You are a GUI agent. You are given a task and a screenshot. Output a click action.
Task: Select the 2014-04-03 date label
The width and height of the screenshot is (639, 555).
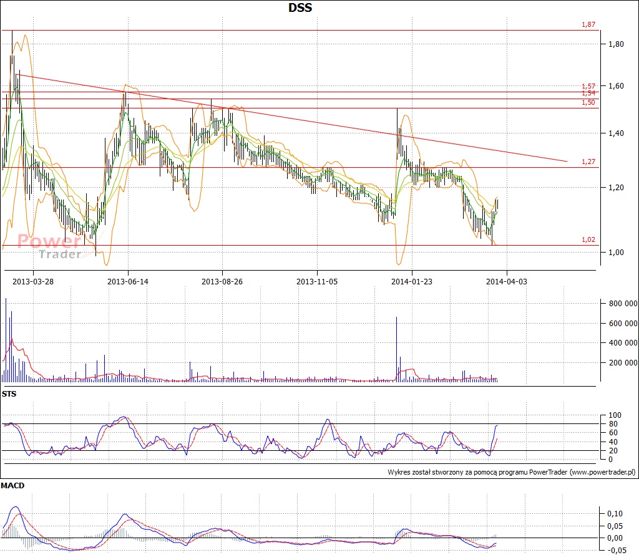pos(506,281)
